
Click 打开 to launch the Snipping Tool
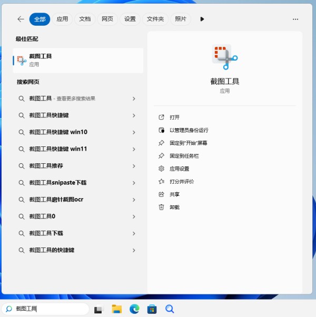click(174, 117)
